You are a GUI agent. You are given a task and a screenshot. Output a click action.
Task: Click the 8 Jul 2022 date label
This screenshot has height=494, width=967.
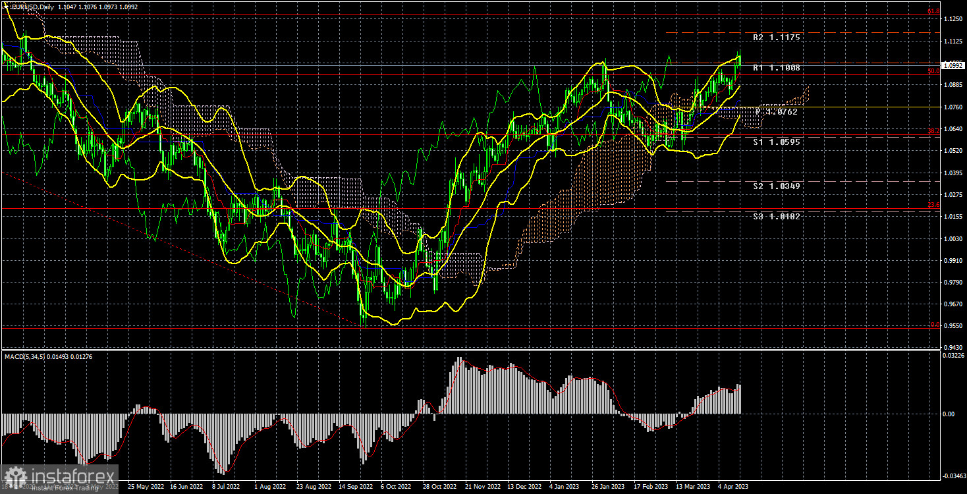point(226,486)
